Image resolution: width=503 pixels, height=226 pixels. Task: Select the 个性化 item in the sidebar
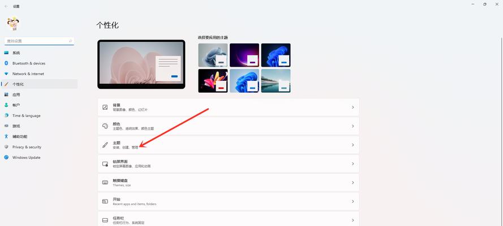(x=40, y=84)
